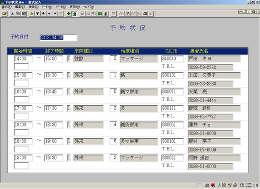Click the IME input mode 'A' indicator
The width and height of the screenshot is (260, 189).
pyautogui.click(x=219, y=185)
